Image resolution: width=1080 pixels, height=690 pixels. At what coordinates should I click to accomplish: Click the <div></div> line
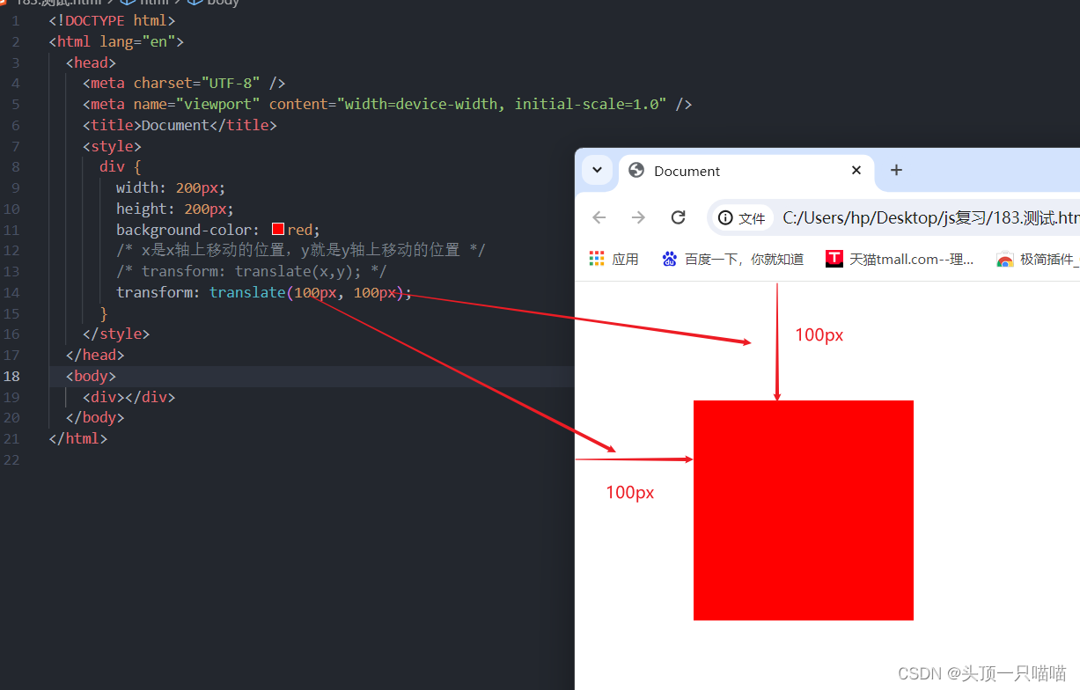(x=129, y=397)
